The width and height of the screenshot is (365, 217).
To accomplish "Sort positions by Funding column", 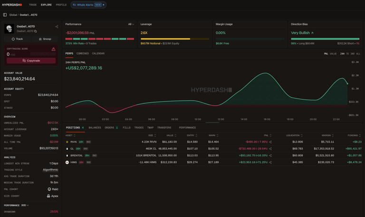I will [x=354, y=136].
